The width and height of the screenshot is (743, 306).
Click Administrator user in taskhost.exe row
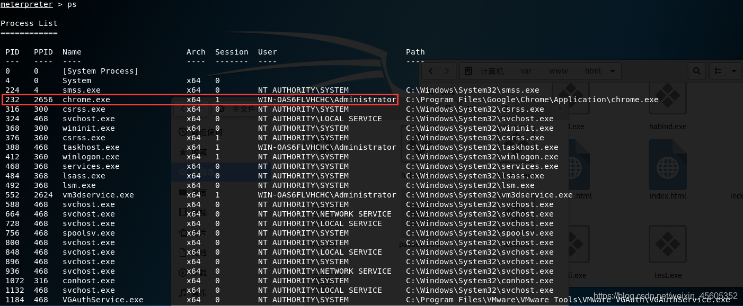[327, 147]
